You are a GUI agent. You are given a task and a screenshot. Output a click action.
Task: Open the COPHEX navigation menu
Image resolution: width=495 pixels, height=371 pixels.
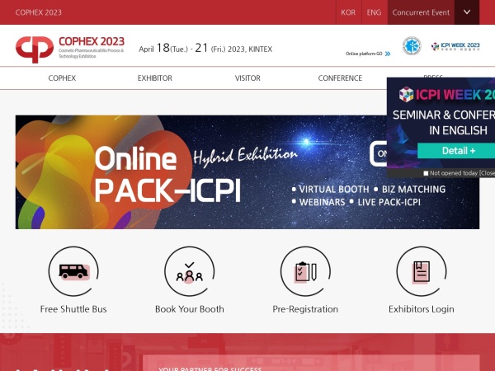click(x=62, y=78)
